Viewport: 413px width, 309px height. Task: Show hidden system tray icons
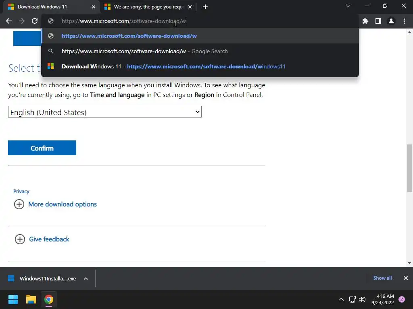pos(341,299)
